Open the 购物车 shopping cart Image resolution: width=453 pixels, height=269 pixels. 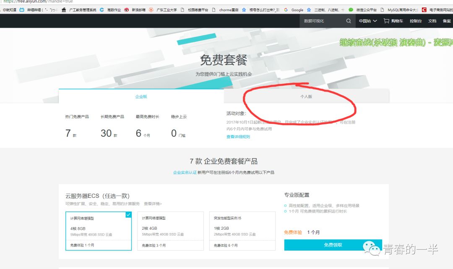(x=393, y=21)
